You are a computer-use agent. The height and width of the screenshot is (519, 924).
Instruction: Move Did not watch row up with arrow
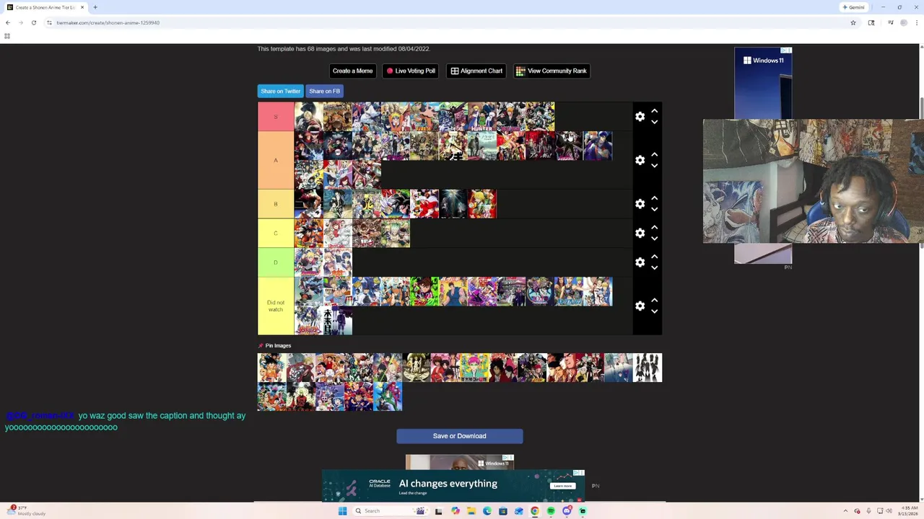click(x=654, y=301)
